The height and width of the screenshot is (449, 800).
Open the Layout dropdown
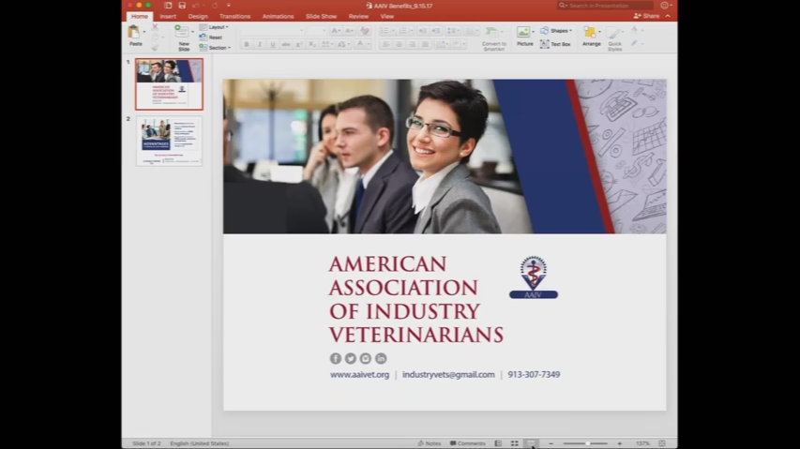coord(214,27)
